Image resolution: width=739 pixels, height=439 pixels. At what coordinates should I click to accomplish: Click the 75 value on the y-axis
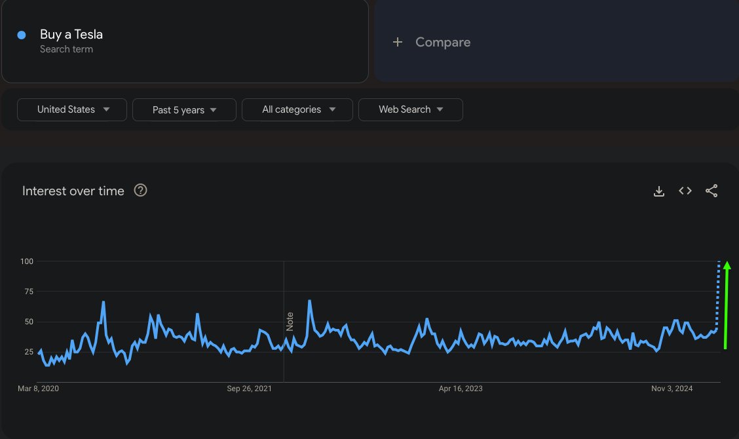[29, 292]
